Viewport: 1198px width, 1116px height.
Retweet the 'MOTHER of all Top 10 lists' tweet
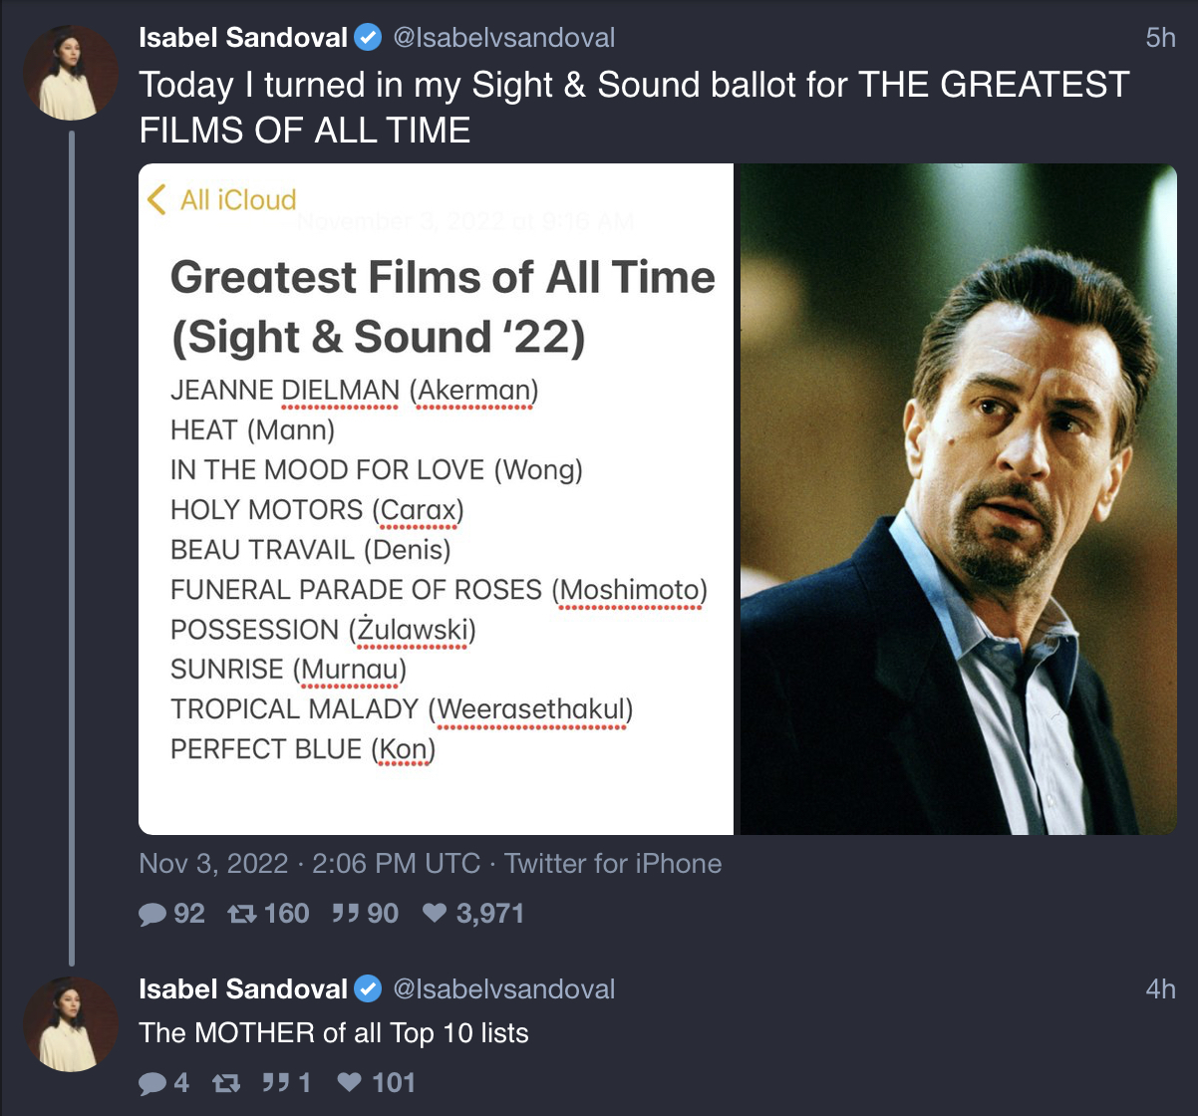226,1083
